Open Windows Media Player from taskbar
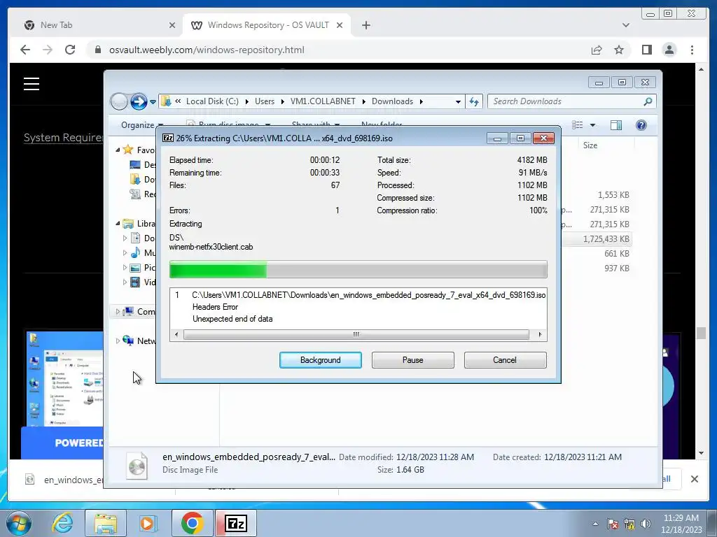The width and height of the screenshot is (717, 537). [147, 523]
